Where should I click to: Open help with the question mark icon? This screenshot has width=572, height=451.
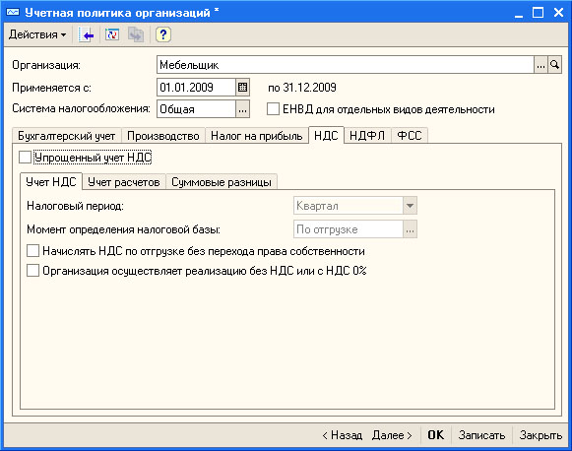click(x=163, y=34)
